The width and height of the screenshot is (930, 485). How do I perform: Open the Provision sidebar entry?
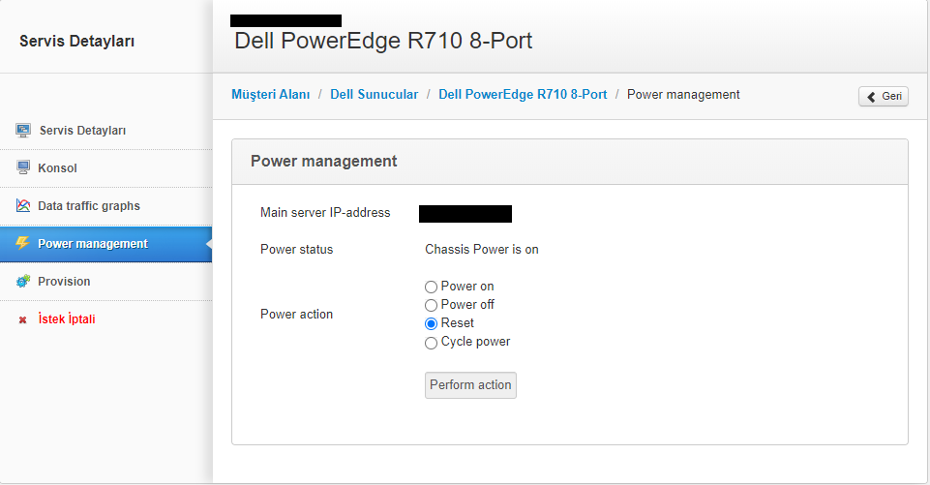[106, 282]
